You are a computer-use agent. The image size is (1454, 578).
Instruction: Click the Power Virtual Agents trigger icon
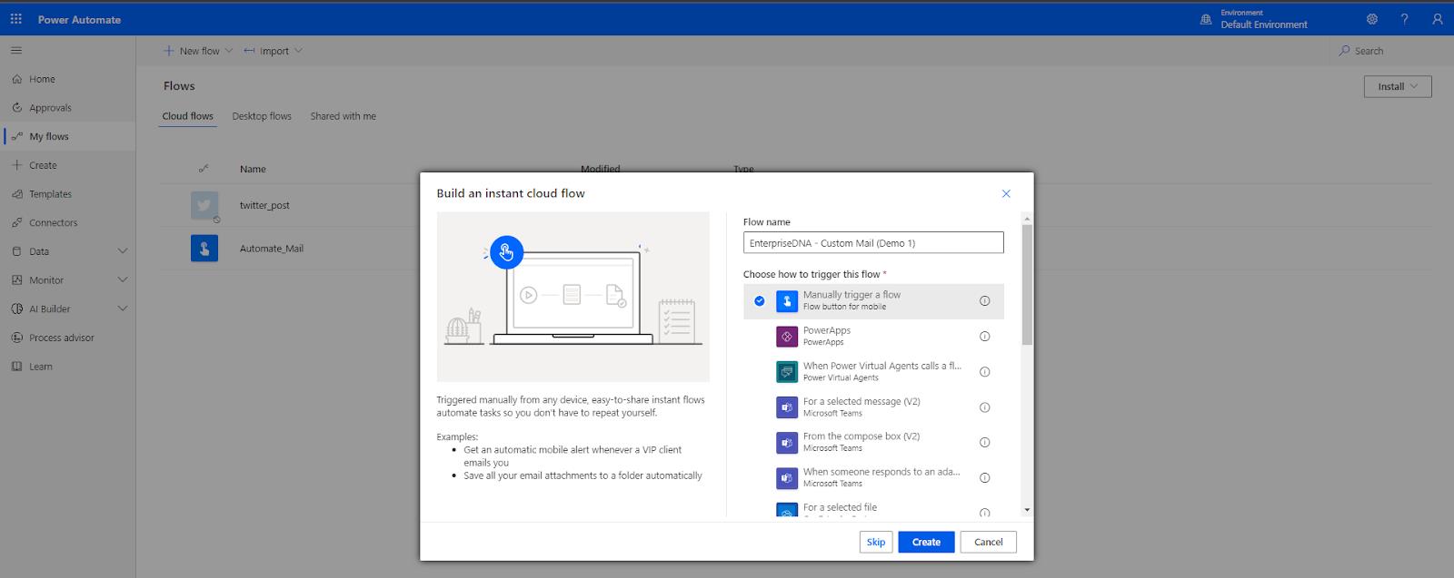tap(786, 371)
